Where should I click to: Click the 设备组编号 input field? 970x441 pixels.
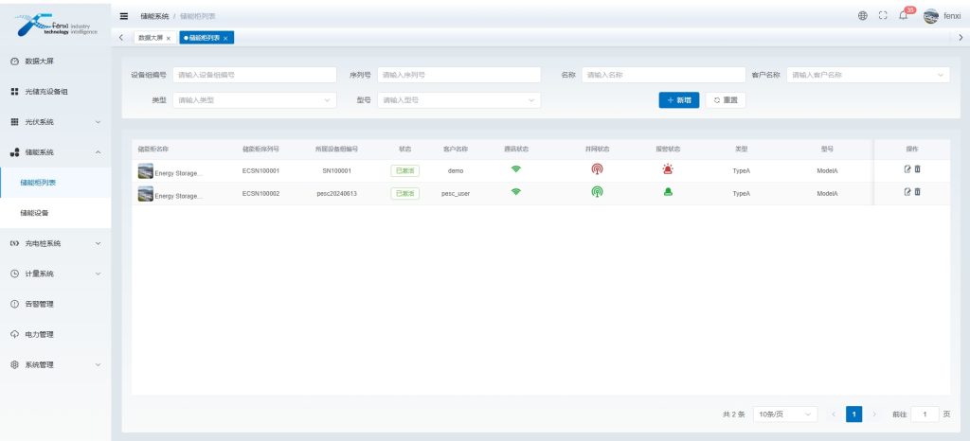coord(254,75)
